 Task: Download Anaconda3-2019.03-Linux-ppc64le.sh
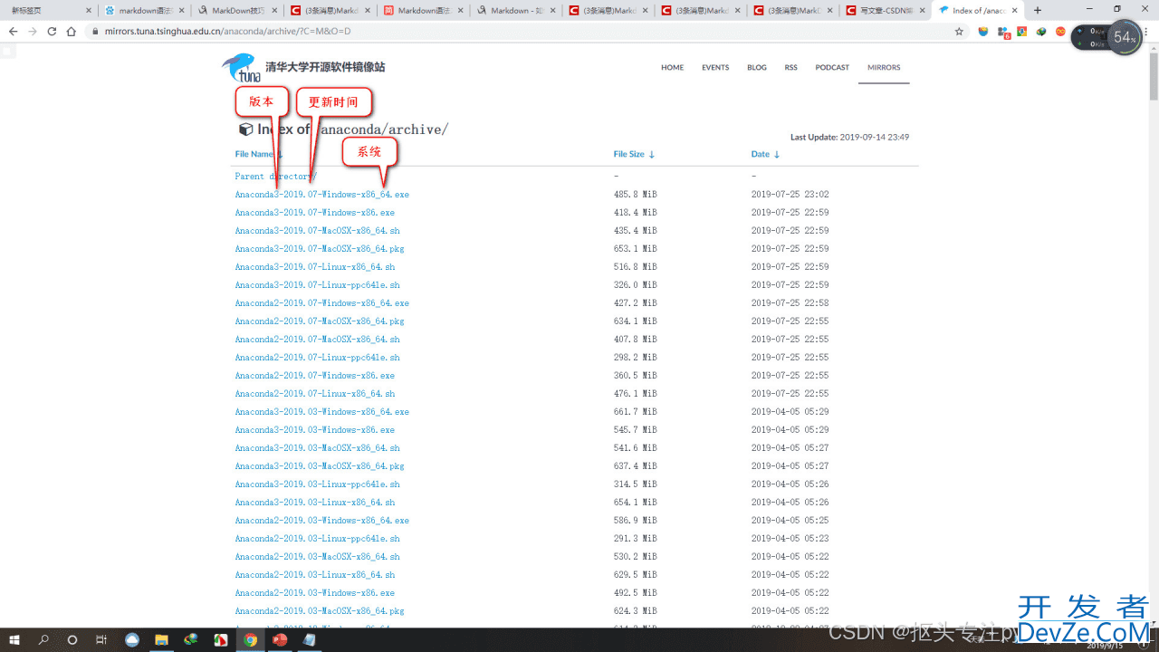coord(317,484)
